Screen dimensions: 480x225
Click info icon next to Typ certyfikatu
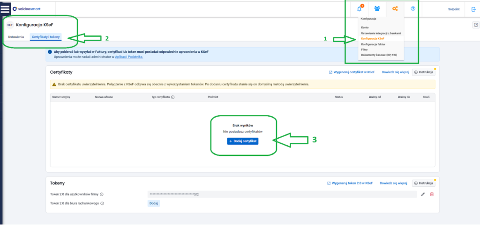pos(172,97)
